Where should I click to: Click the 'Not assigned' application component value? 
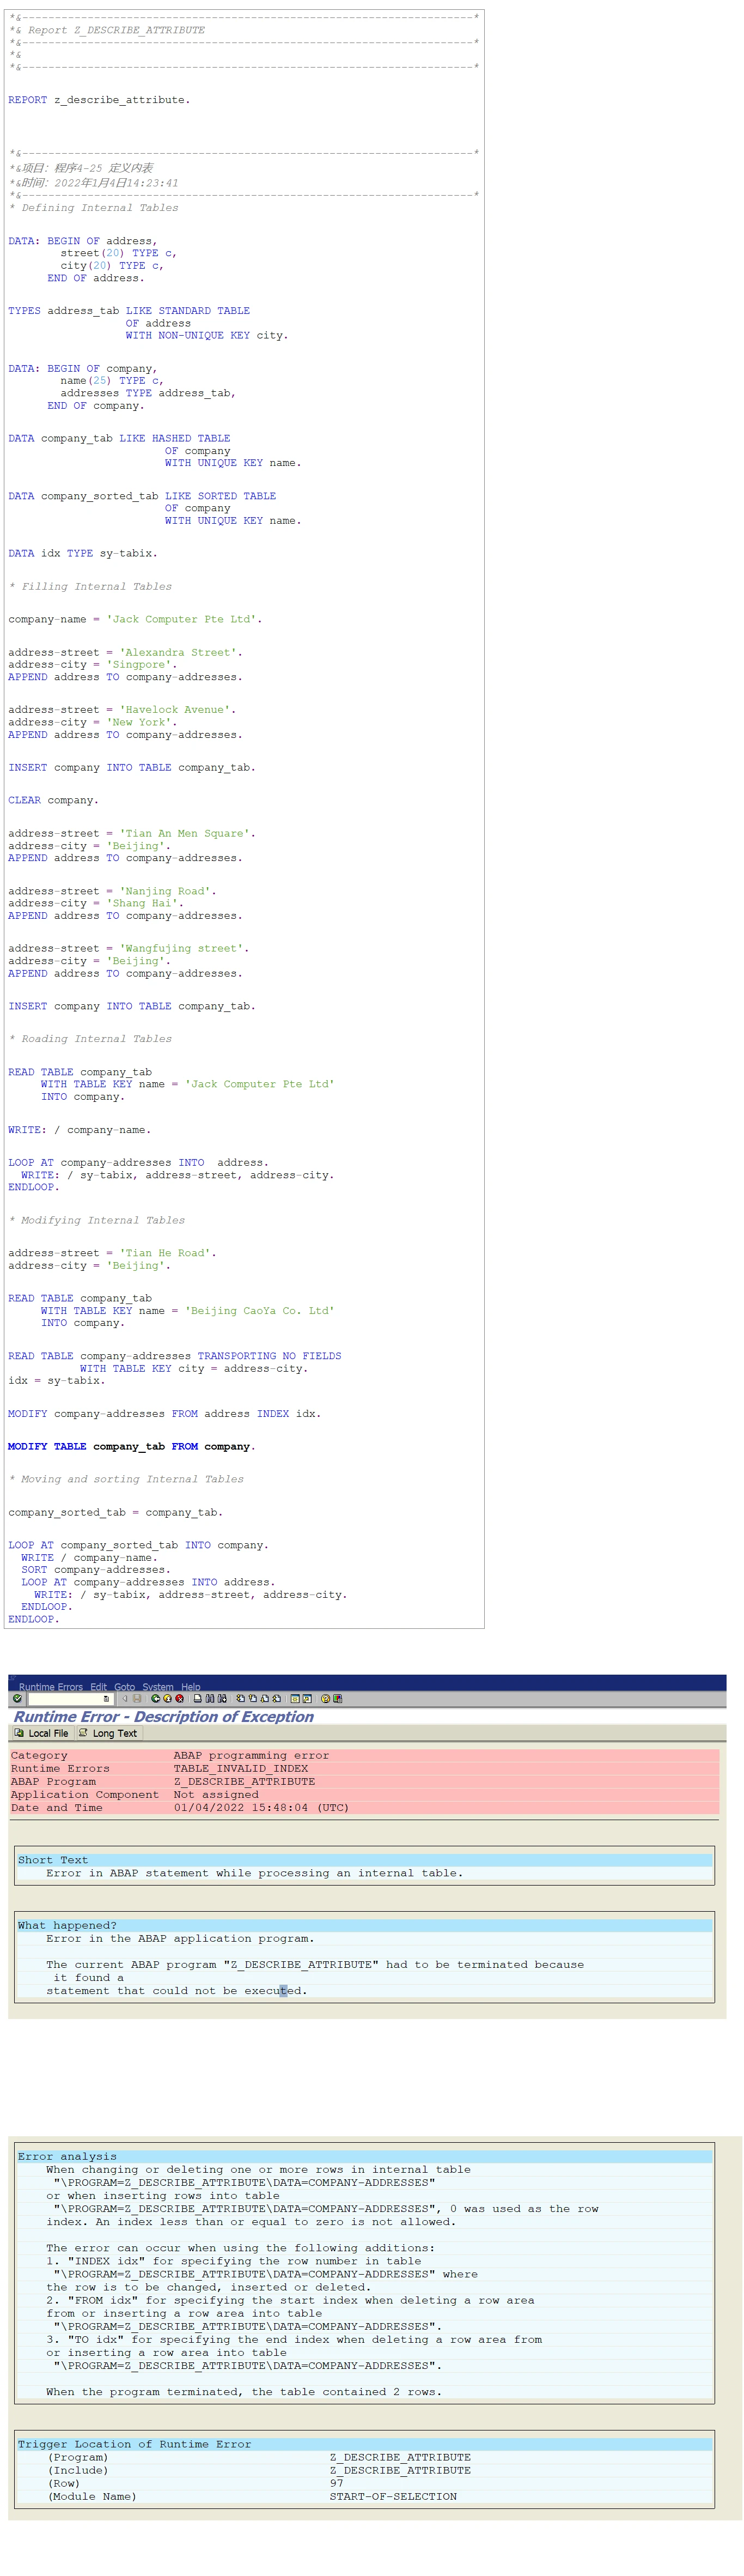pos(216,1794)
